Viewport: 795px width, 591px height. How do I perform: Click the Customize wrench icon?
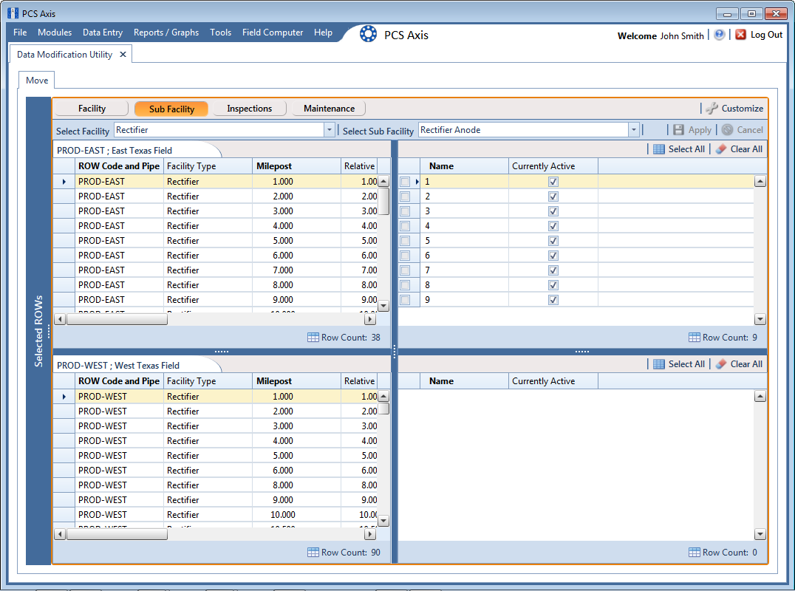click(712, 108)
